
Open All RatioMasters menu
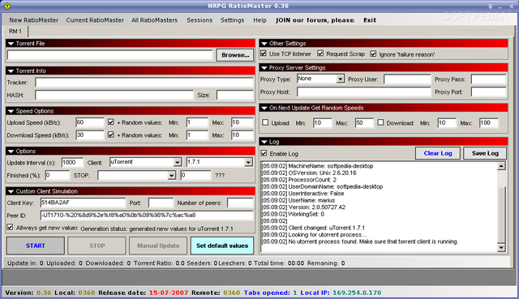click(155, 20)
